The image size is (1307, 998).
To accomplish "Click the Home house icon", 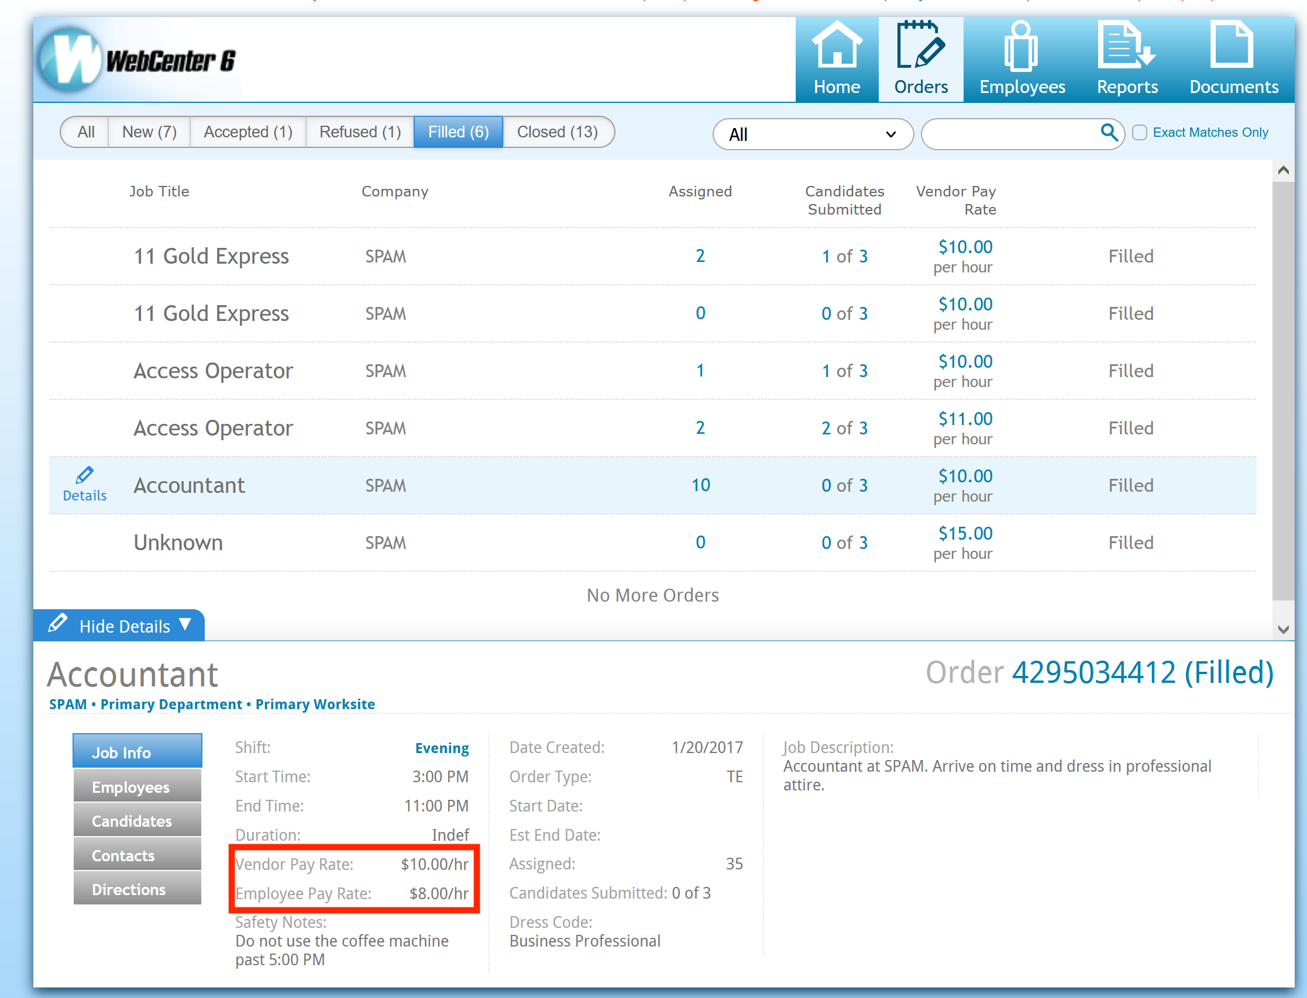I will (x=836, y=44).
